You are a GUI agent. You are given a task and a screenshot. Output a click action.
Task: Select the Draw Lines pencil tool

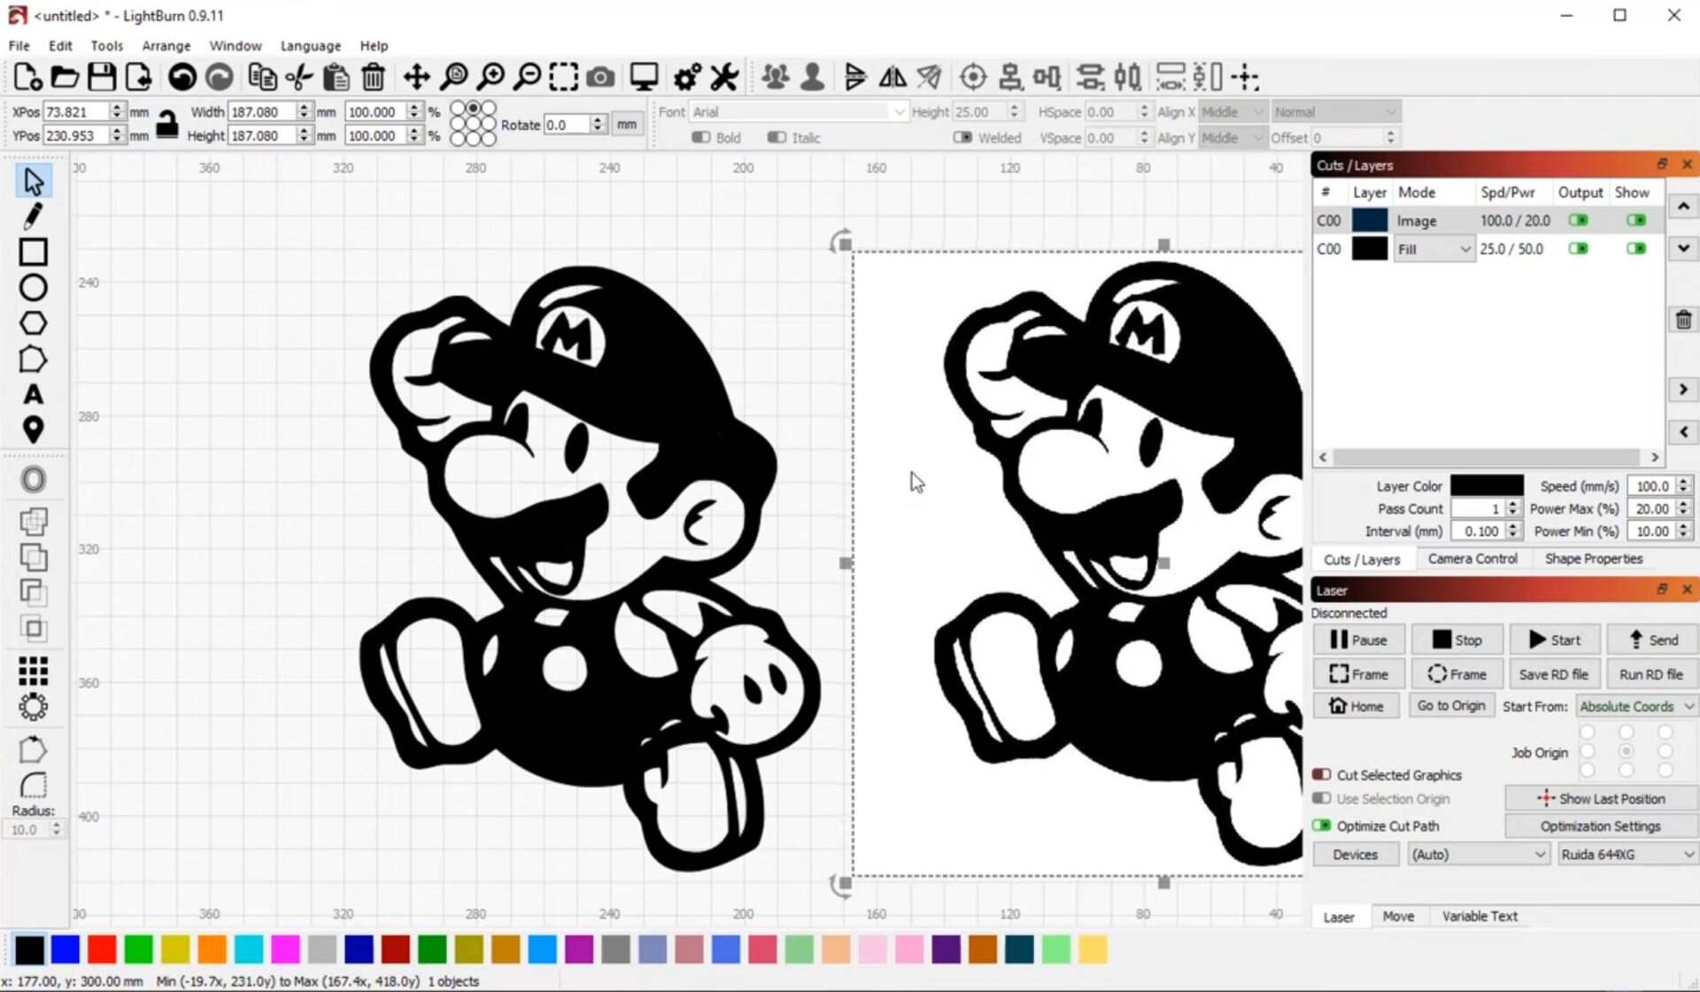pyautogui.click(x=33, y=216)
